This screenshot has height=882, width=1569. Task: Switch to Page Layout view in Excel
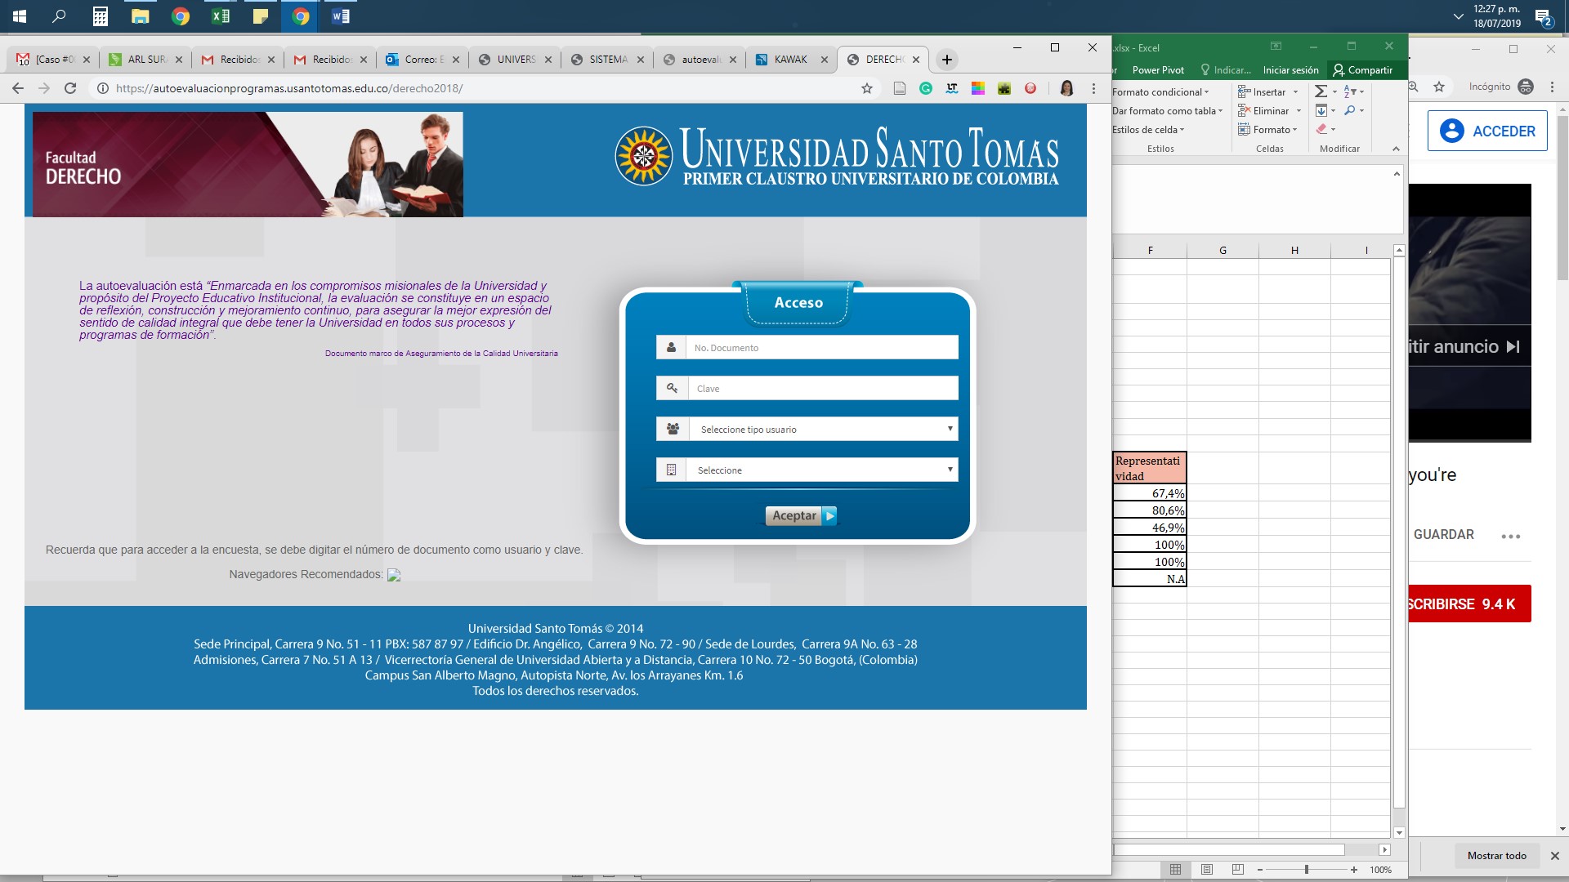(1206, 870)
